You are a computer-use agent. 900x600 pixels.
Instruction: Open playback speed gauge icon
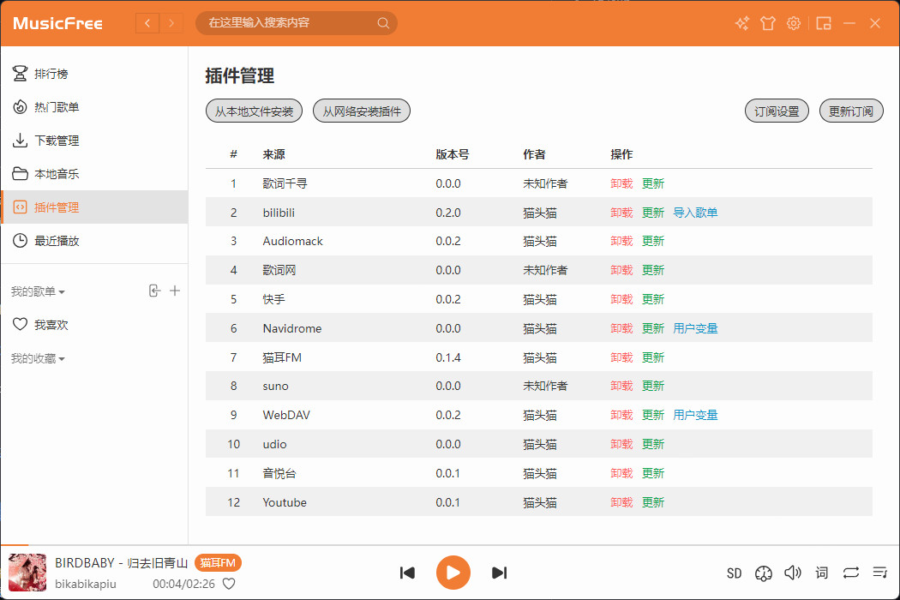click(764, 573)
